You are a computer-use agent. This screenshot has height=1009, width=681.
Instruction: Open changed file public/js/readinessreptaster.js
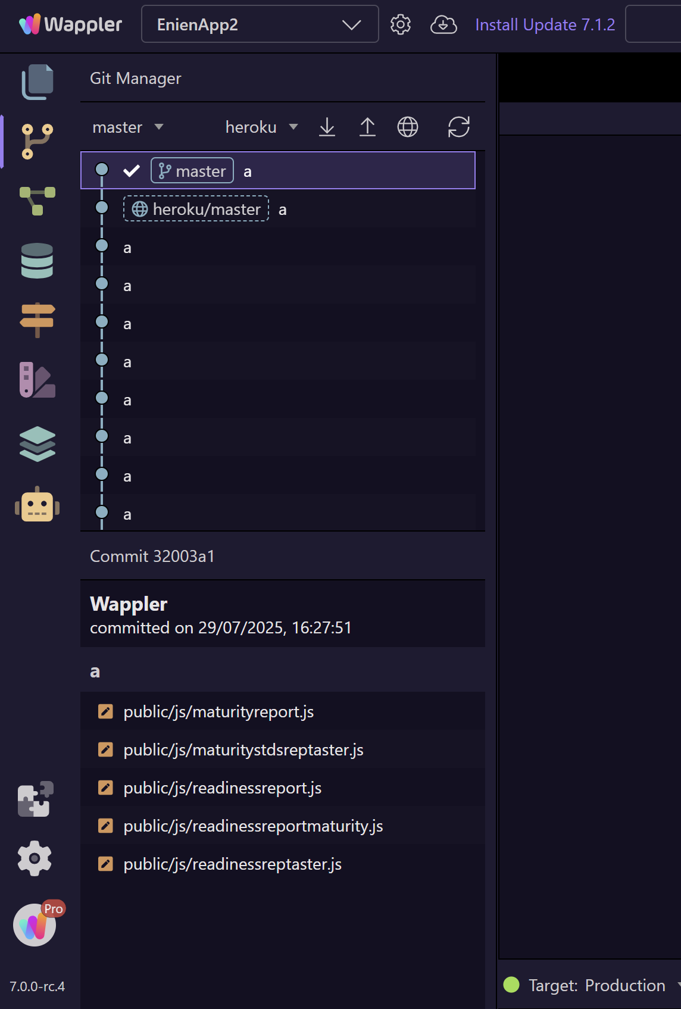pyautogui.click(x=232, y=864)
